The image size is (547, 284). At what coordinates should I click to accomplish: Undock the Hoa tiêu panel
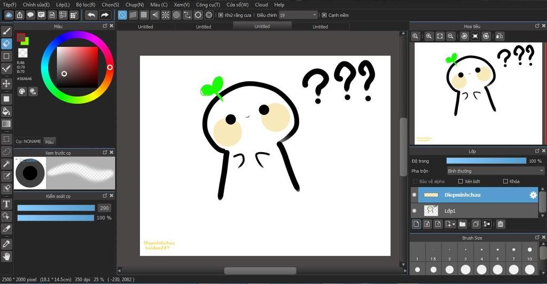click(x=537, y=26)
